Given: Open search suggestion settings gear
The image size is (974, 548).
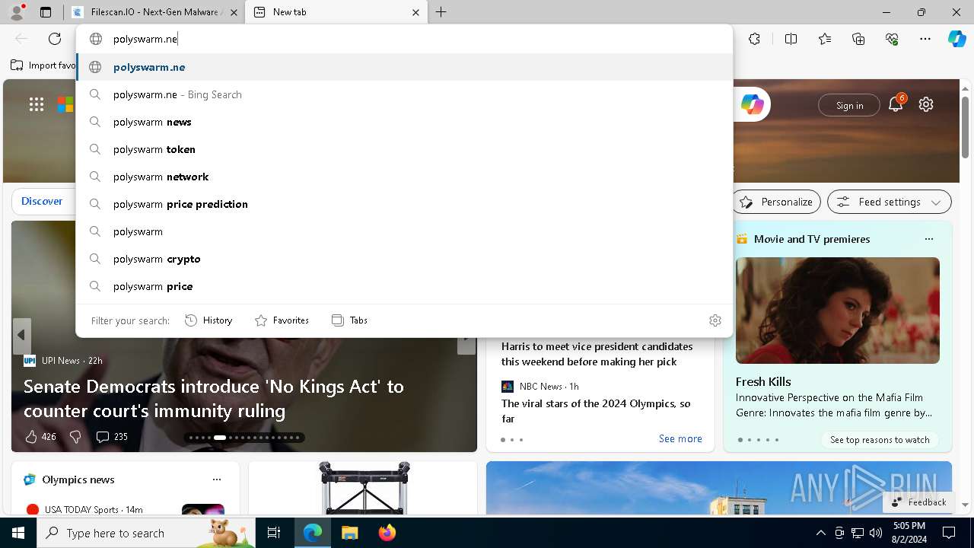Looking at the screenshot, I should 715,320.
